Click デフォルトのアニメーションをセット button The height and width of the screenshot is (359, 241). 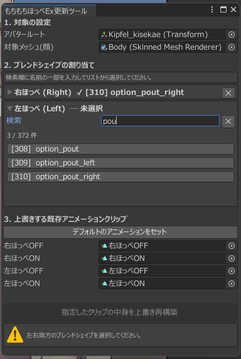click(120, 232)
